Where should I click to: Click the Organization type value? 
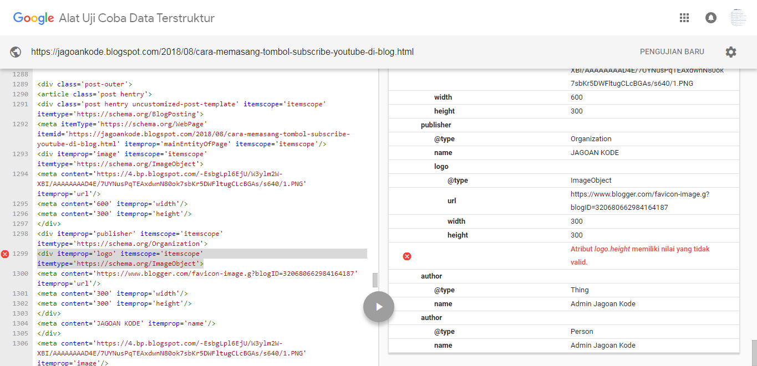(x=591, y=139)
